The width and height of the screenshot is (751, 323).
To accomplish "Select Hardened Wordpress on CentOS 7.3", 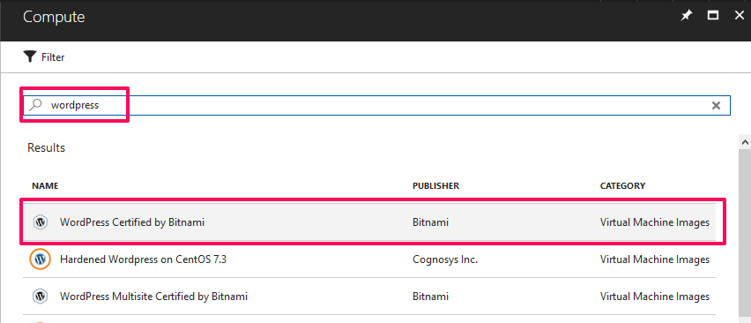I will click(369, 259).
